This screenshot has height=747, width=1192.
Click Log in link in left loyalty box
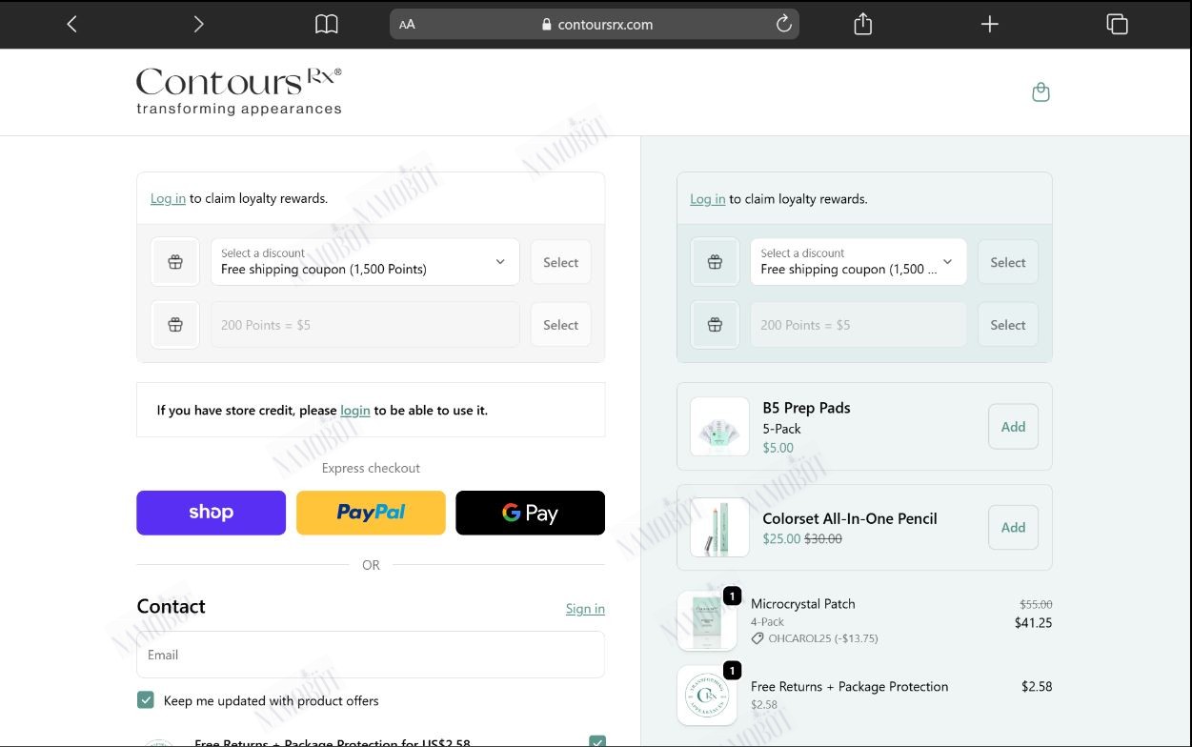tap(168, 198)
